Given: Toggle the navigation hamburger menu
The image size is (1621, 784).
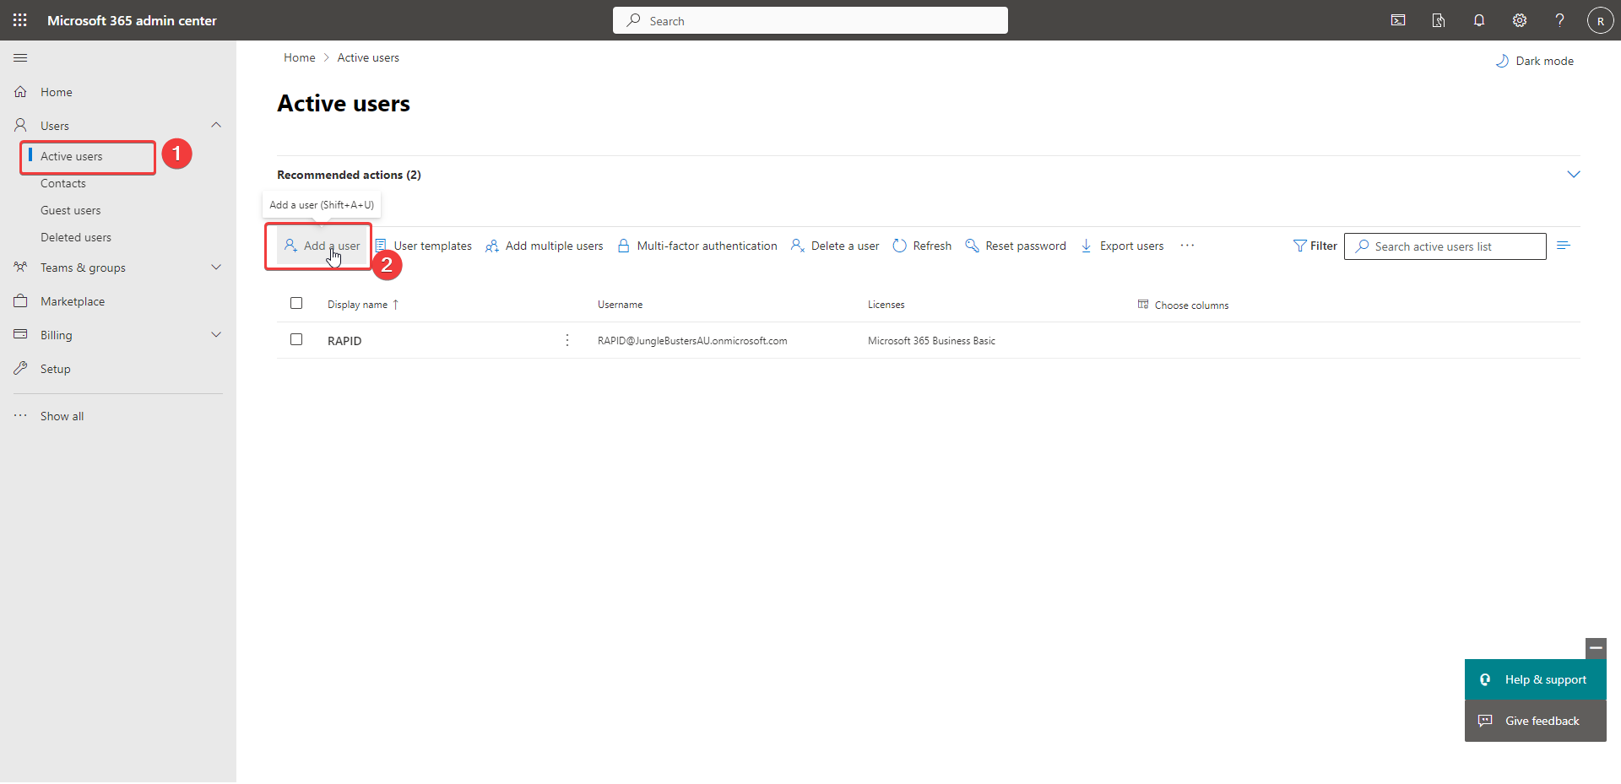Looking at the screenshot, I should coord(20,57).
